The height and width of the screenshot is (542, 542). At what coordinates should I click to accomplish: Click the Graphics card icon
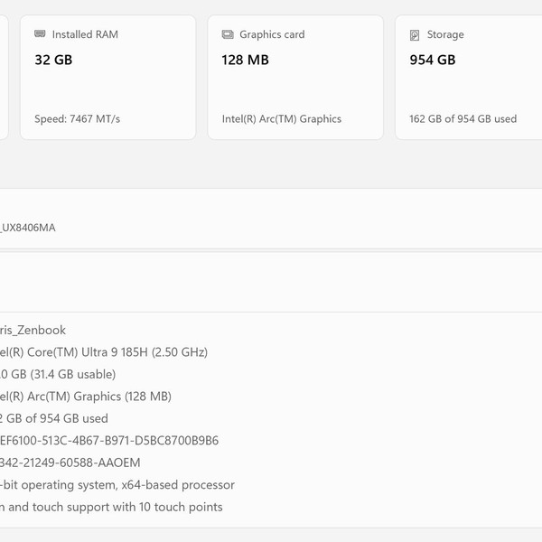tap(228, 34)
